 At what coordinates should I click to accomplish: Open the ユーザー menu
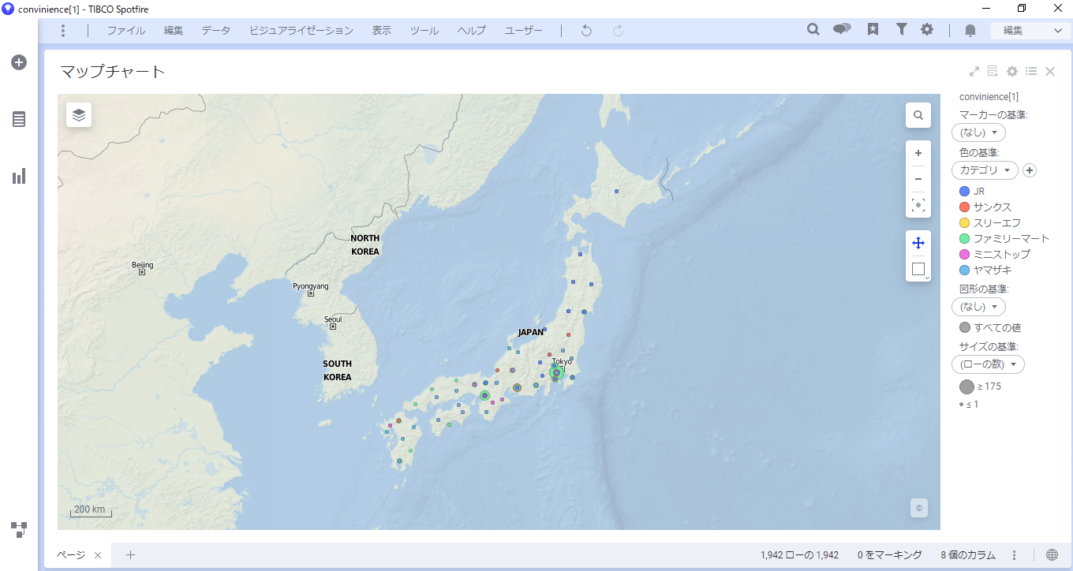click(524, 31)
